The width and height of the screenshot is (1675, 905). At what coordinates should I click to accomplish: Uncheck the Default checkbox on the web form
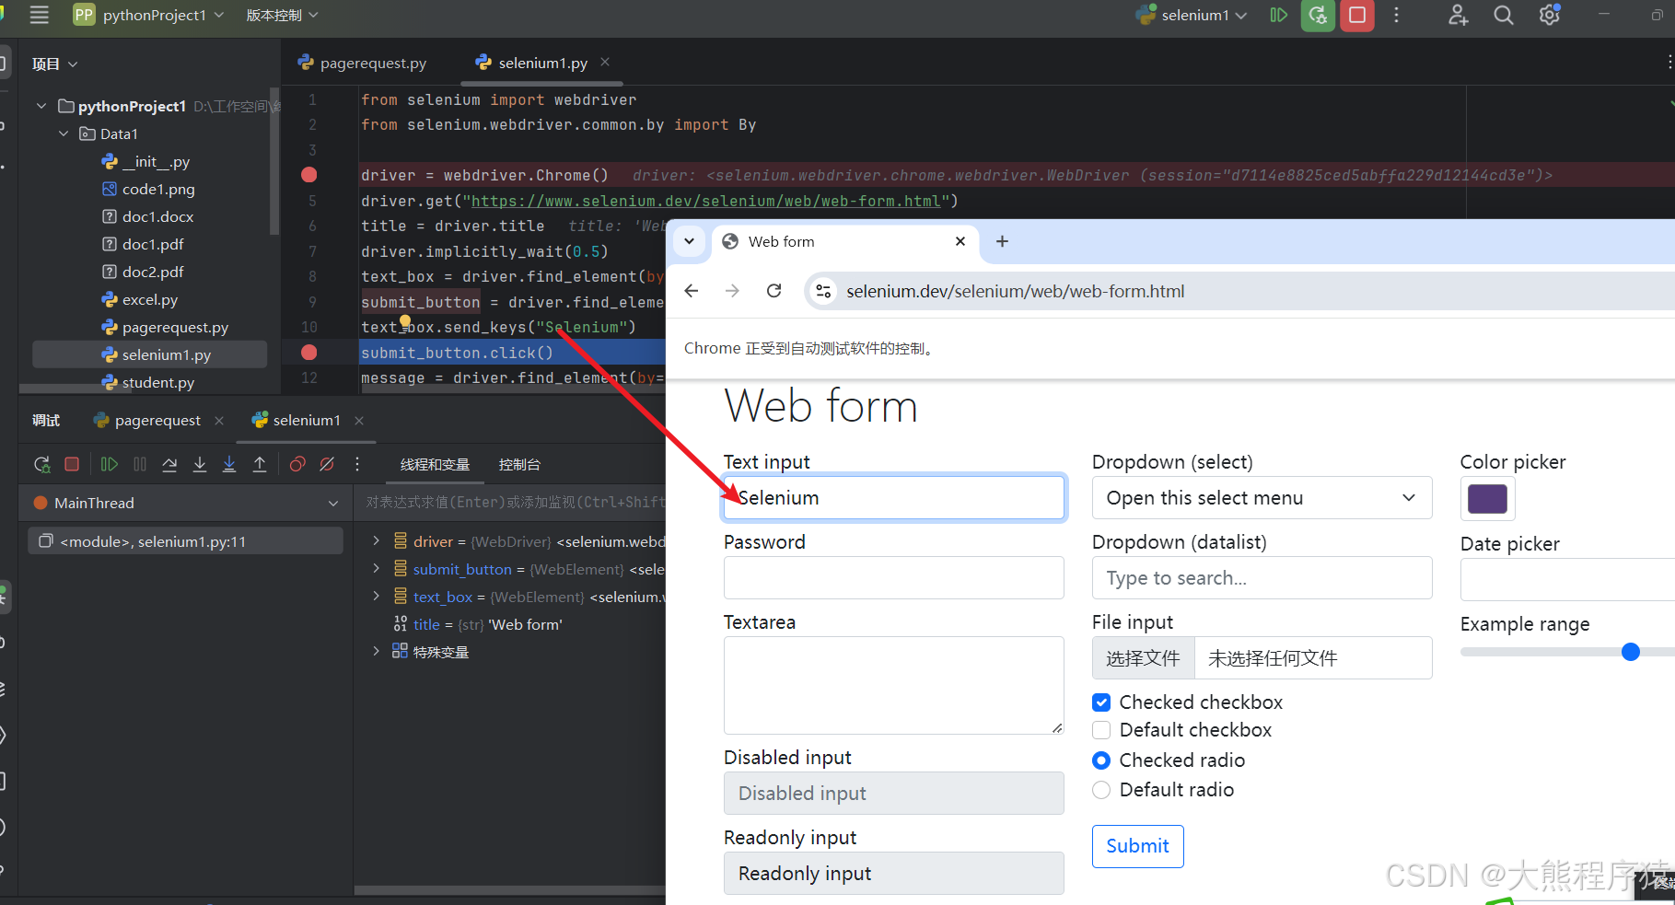click(x=1101, y=730)
